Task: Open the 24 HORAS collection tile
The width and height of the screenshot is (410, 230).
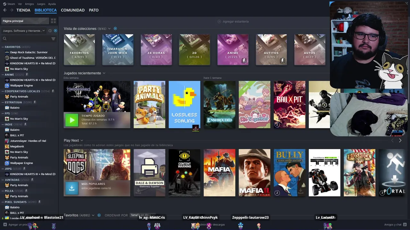Action: point(156,50)
